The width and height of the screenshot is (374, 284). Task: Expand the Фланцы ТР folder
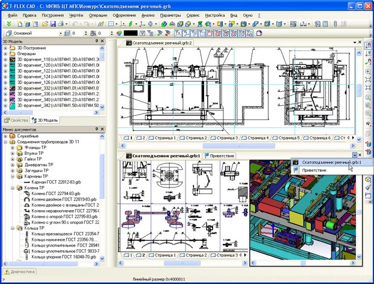pyautogui.click(x=13, y=148)
